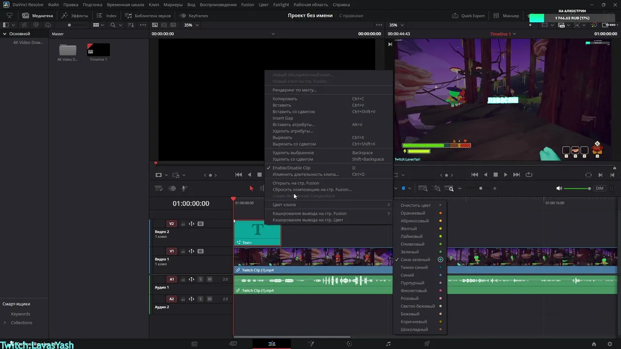Open the Файл menu

(53, 4)
